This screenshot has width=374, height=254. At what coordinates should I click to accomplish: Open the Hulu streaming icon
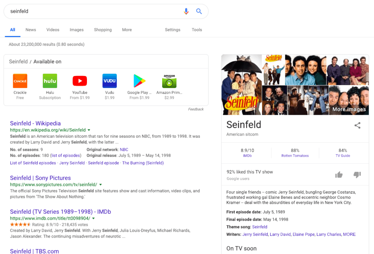[50, 81]
